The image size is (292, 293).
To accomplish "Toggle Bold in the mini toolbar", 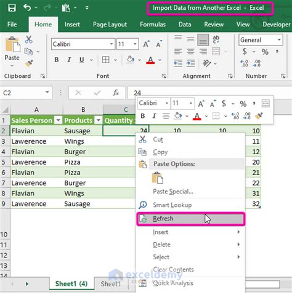I will [x=143, y=116].
